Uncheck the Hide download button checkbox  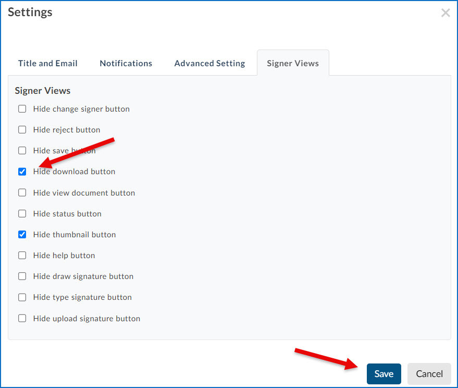tap(22, 172)
